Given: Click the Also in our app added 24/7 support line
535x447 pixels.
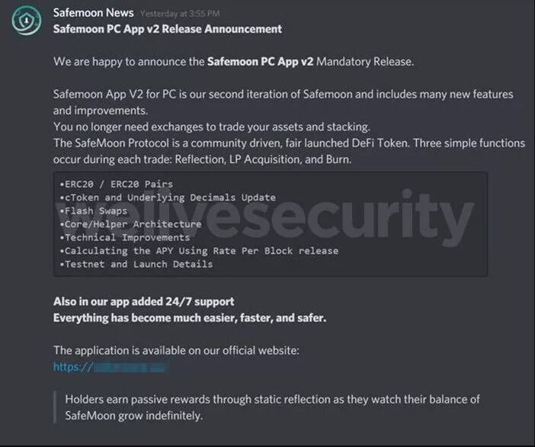Looking at the screenshot, I should point(143,301).
